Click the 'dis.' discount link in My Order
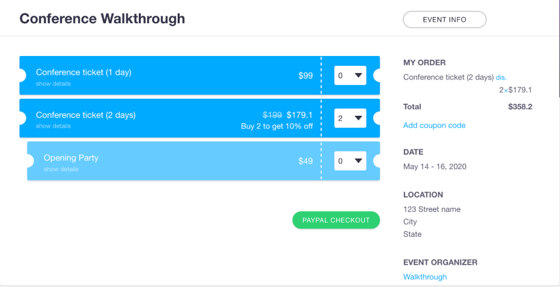This screenshot has width=560, height=287. click(501, 77)
